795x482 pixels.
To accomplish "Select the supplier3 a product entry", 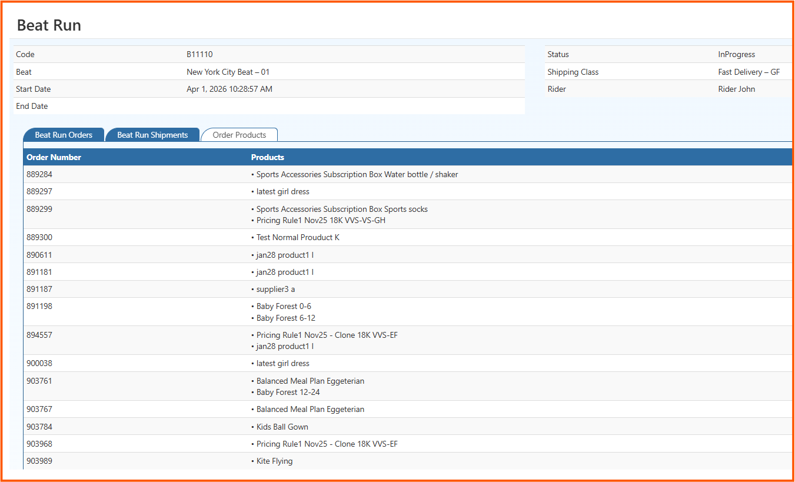I will coord(275,289).
